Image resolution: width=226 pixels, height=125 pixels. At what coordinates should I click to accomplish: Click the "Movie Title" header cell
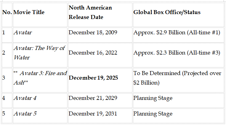(x=29, y=12)
